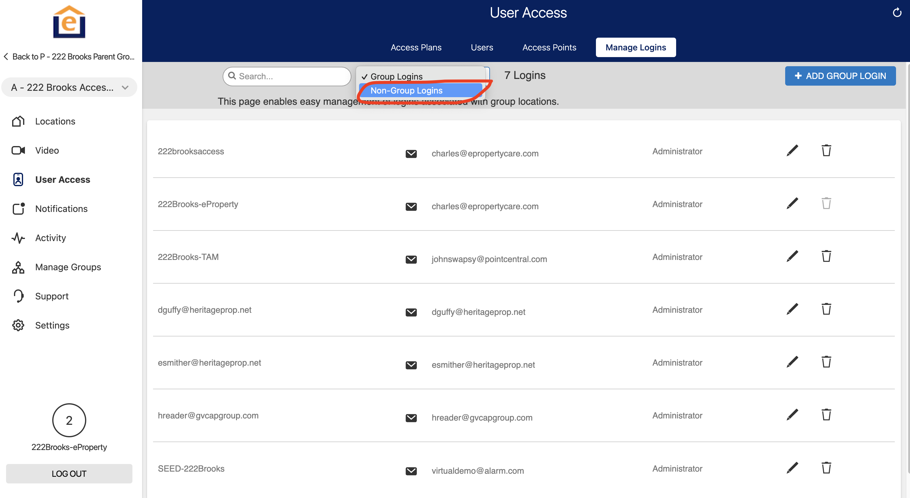910x498 pixels.
Task: Edit the 222brooksaccess login with pencil icon
Action: 792,150
